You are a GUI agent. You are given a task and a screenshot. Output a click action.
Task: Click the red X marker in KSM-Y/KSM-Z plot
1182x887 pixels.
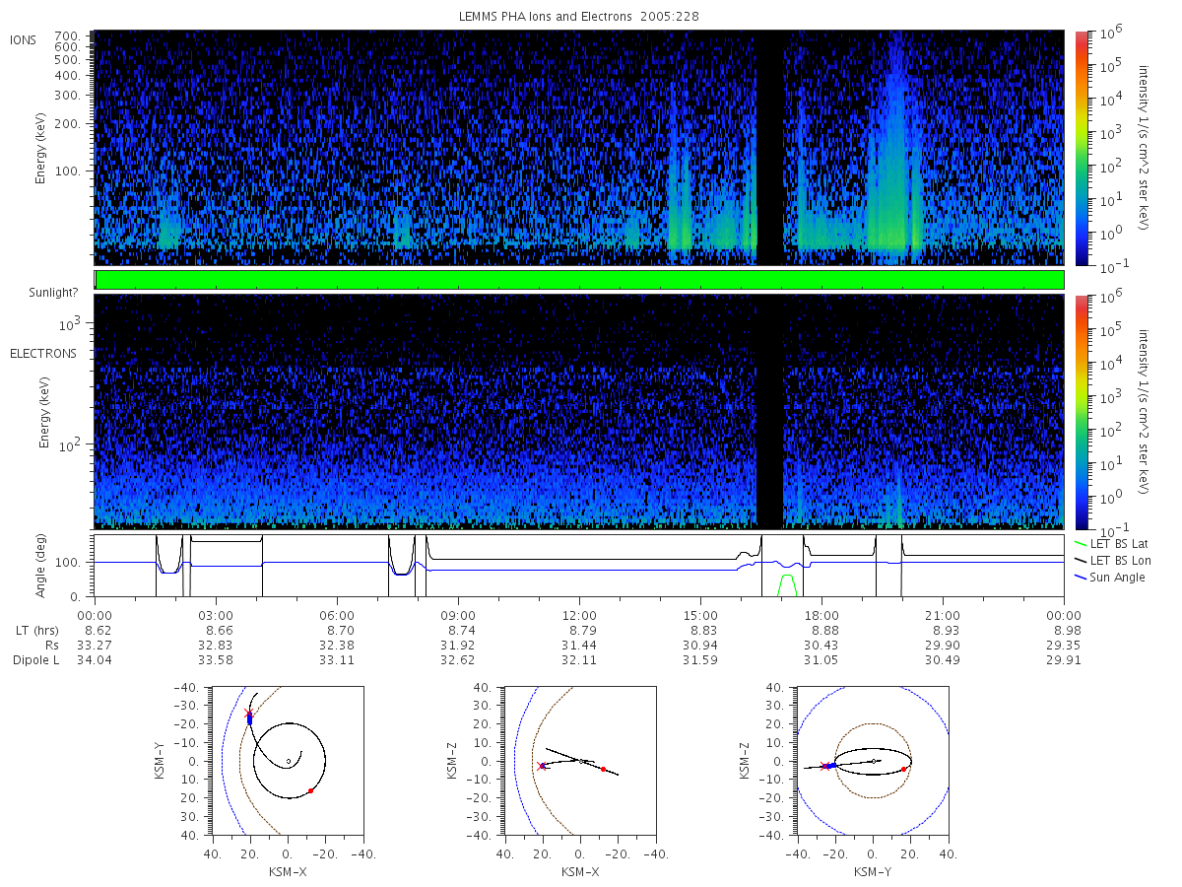[x=823, y=766]
